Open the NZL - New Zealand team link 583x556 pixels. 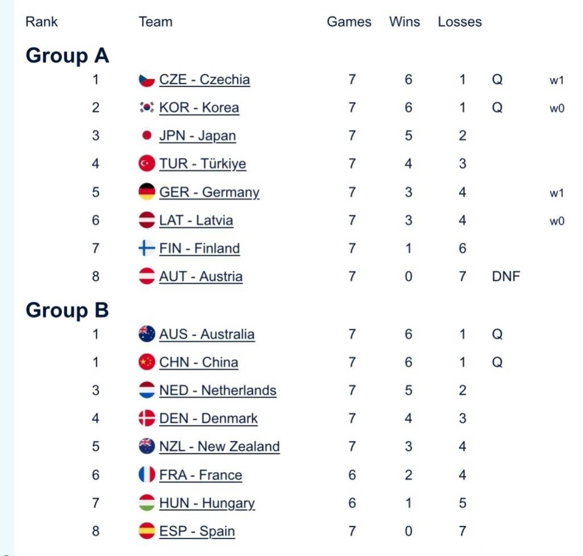coord(219,447)
